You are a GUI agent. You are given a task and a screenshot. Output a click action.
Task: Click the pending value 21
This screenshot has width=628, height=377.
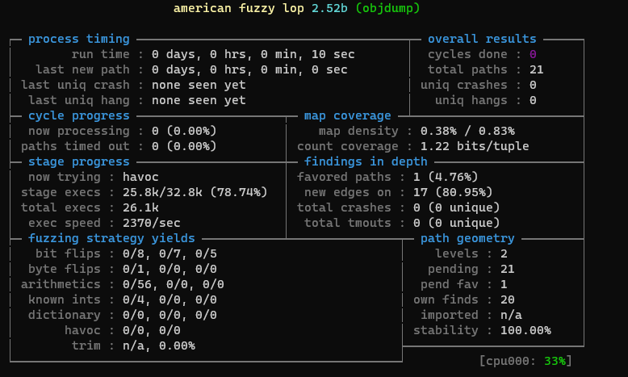[x=508, y=269]
